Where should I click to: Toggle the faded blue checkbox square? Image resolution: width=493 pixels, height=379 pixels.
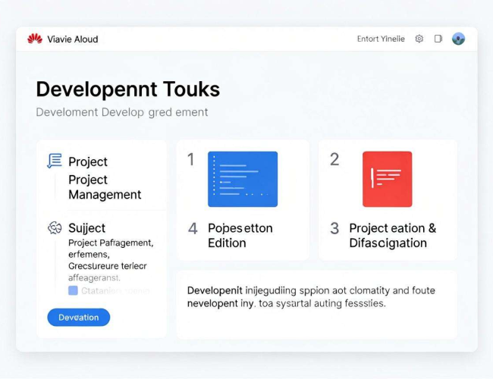(73, 290)
